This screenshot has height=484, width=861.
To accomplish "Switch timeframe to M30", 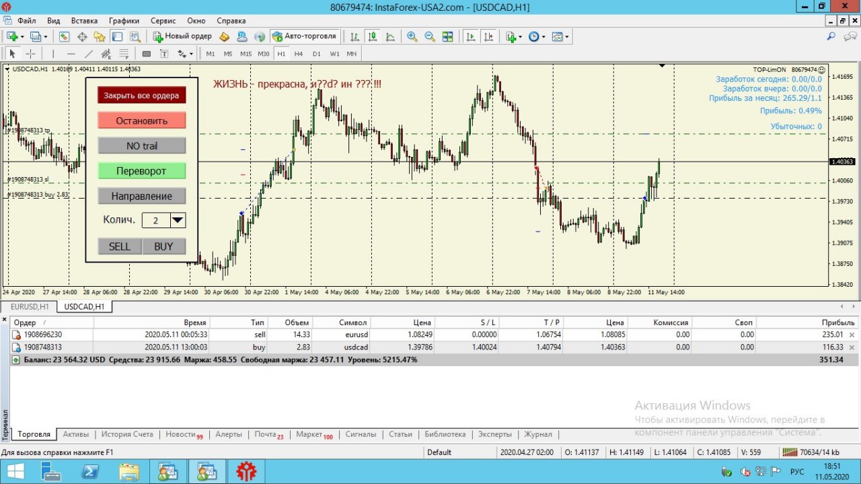I will (264, 54).
